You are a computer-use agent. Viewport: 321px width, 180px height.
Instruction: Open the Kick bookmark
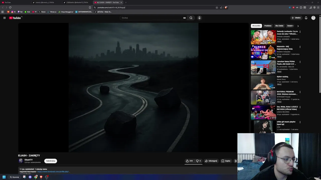27,12
